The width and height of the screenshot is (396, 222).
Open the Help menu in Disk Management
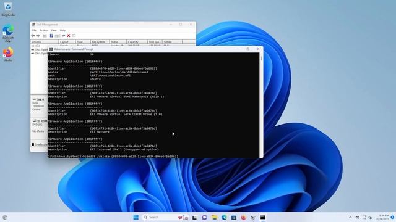tap(62, 30)
